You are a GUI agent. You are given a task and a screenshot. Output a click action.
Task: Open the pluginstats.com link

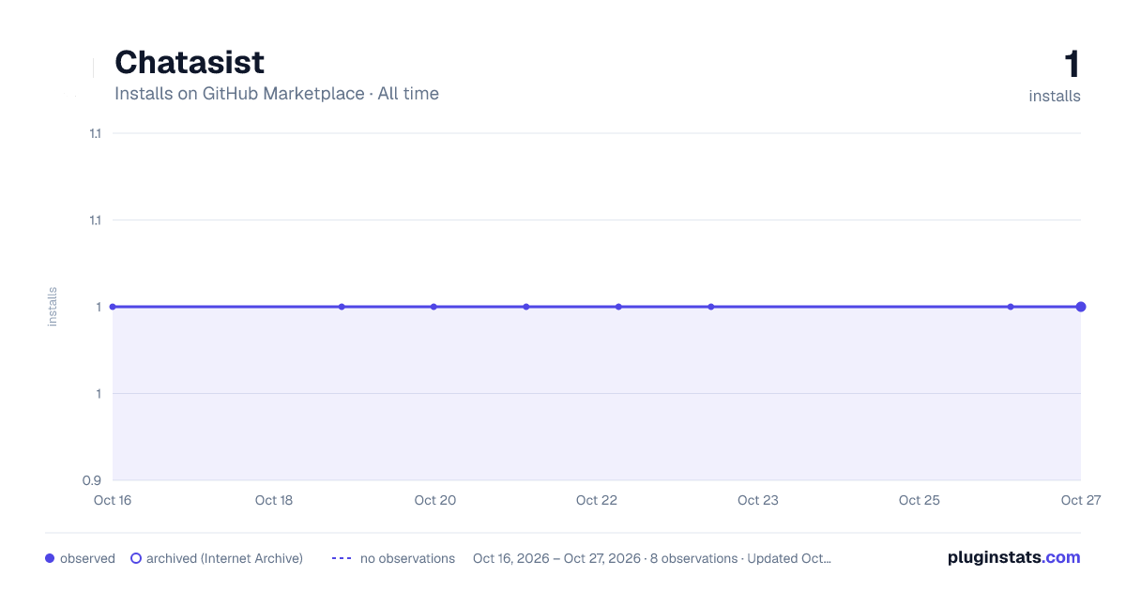click(x=1014, y=557)
